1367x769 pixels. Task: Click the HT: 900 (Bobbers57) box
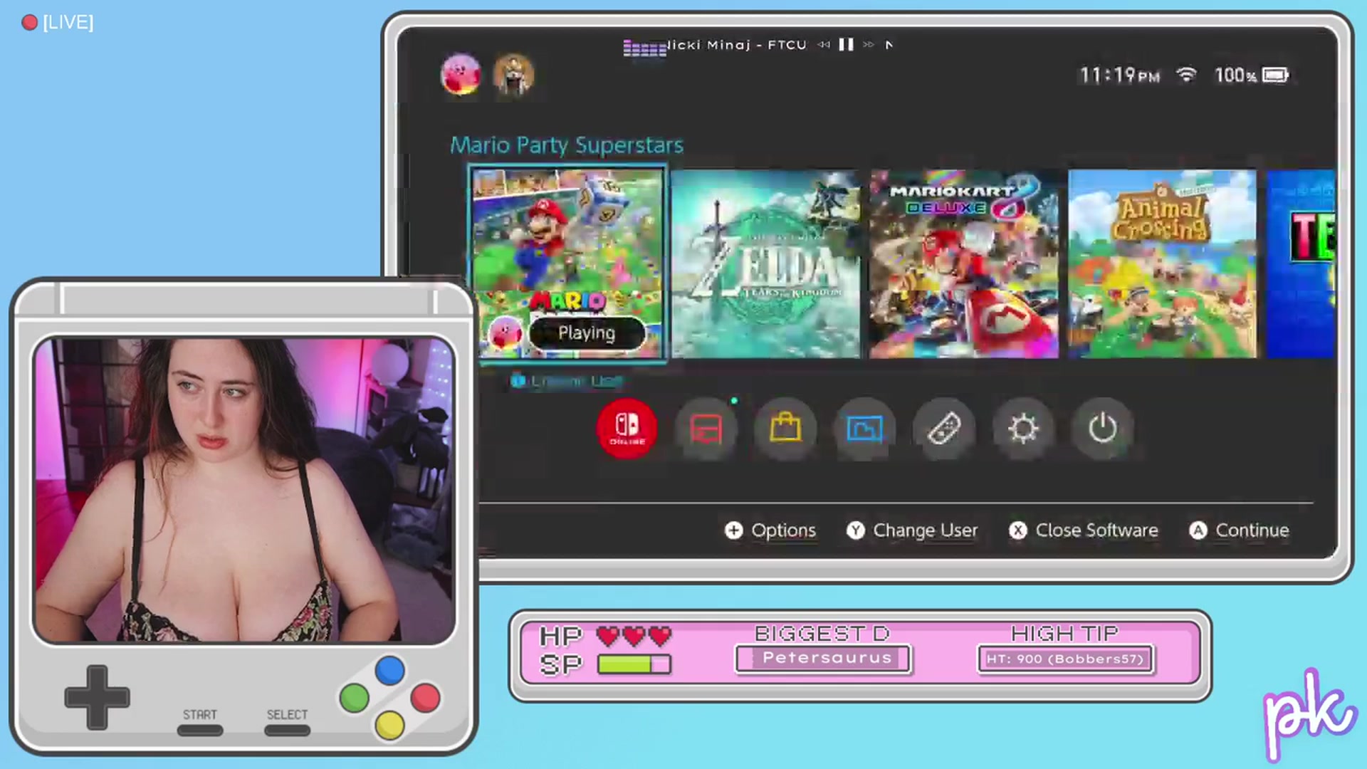(x=1065, y=659)
